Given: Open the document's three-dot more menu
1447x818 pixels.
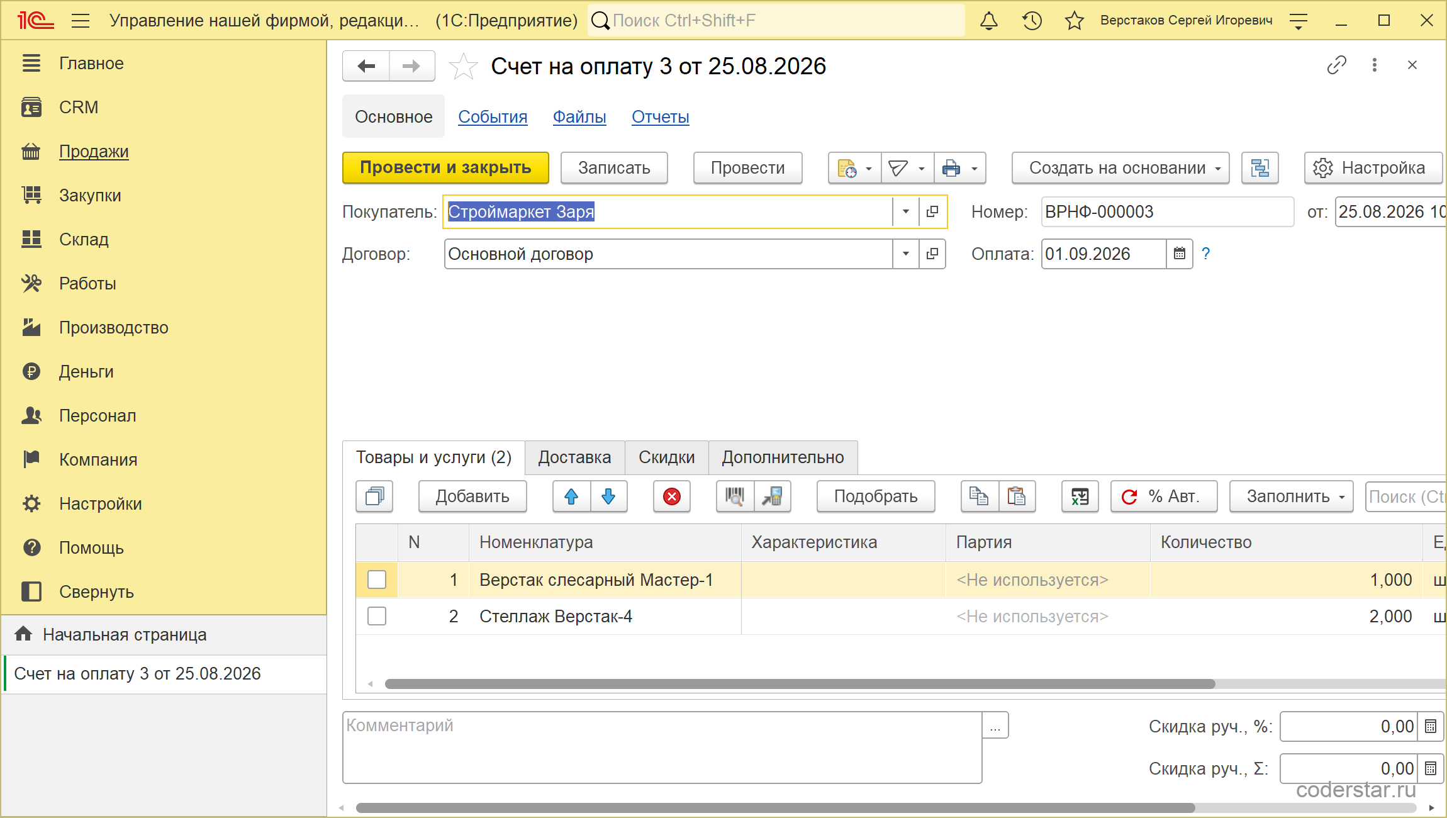Looking at the screenshot, I should coord(1375,65).
